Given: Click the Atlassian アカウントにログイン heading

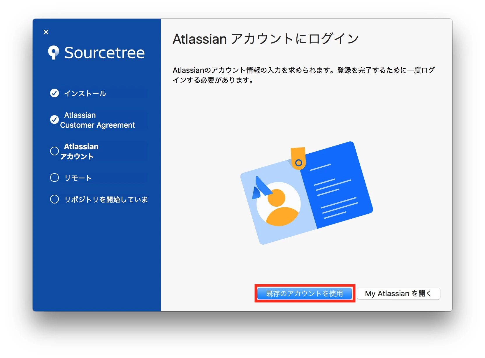Looking at the screenshot, I should (266, 39).
